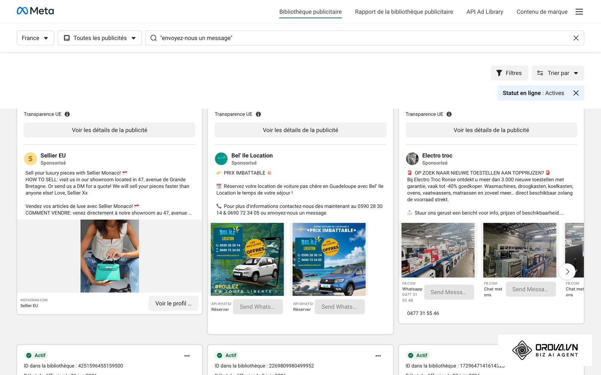The image size is (601, 375).
Task: Click Electro troc advertiser name
Action: (x=437, y=155)
